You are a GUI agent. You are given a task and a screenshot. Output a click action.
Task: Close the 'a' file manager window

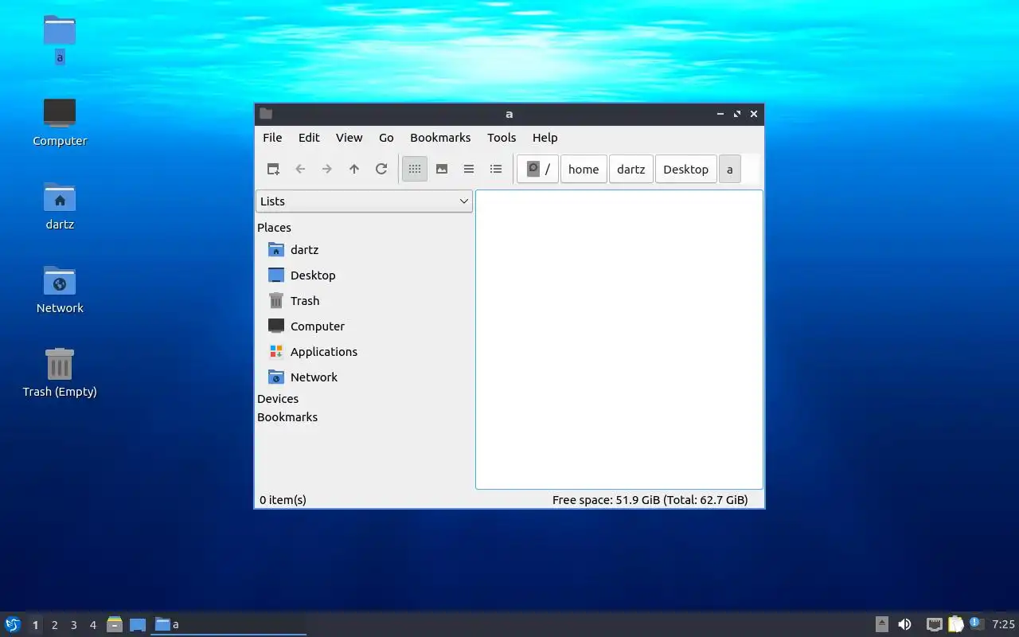[754, 114]
